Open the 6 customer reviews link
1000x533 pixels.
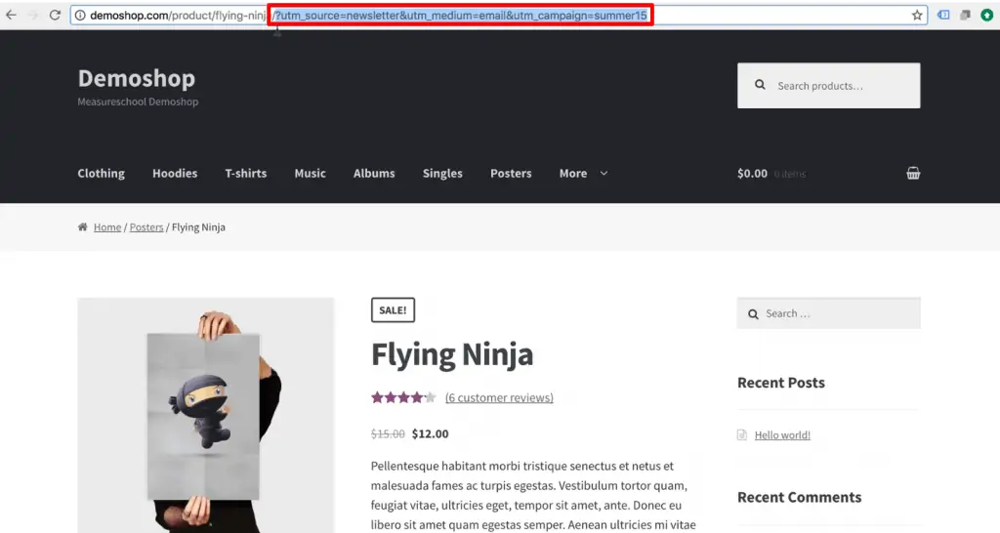[499, 397]
